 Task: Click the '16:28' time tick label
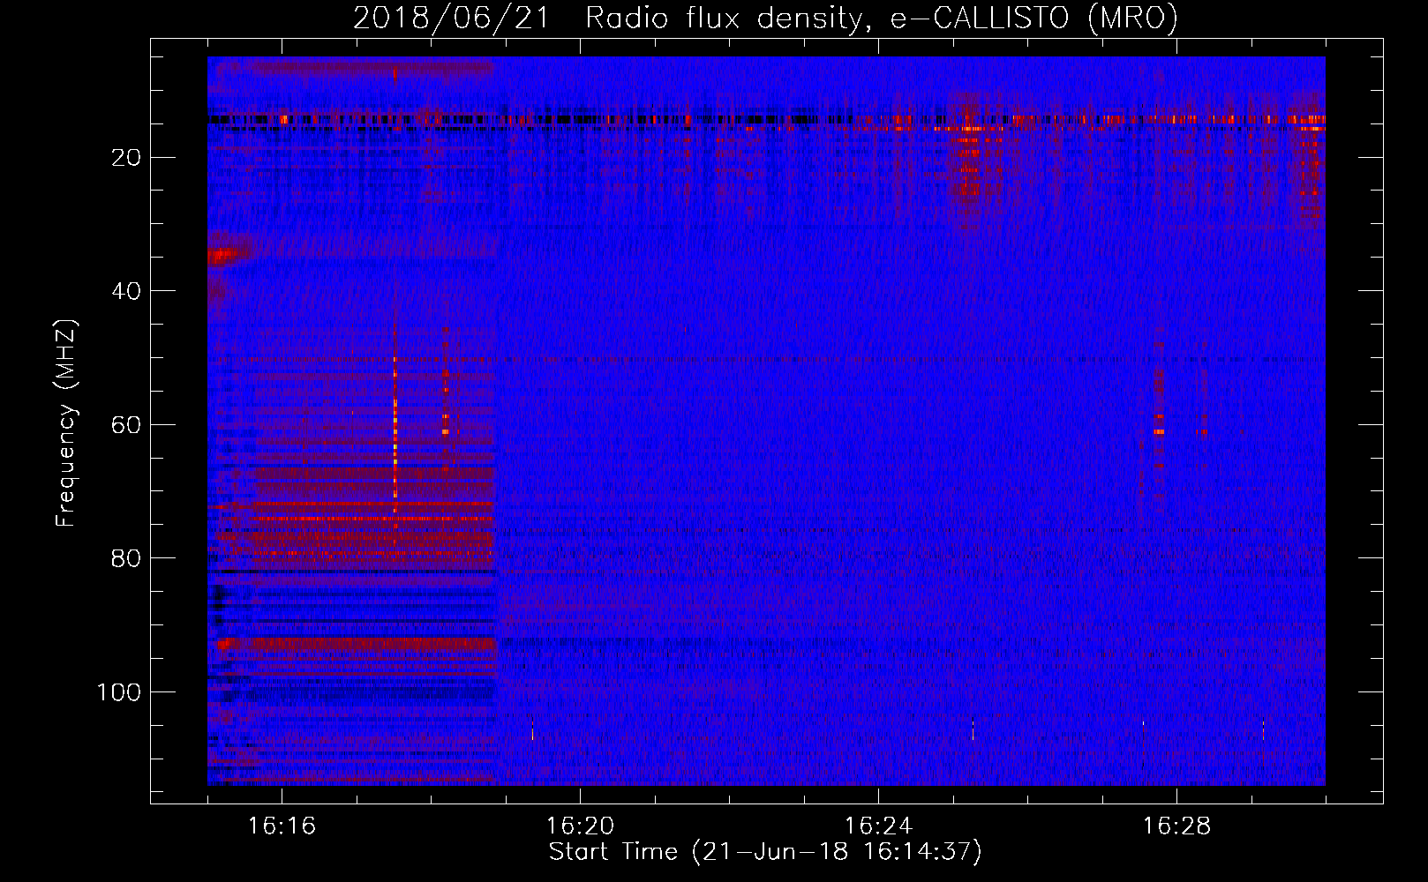[x=1176, y=826]
